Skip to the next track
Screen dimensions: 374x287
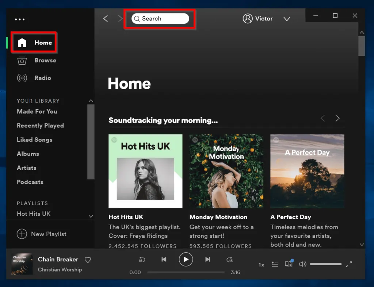208,260
